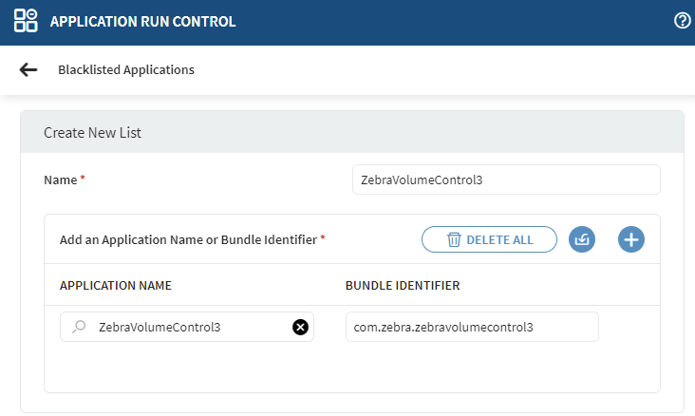Click the Blacklisted Applications heading
695x416 pixels.
[126, 69]
